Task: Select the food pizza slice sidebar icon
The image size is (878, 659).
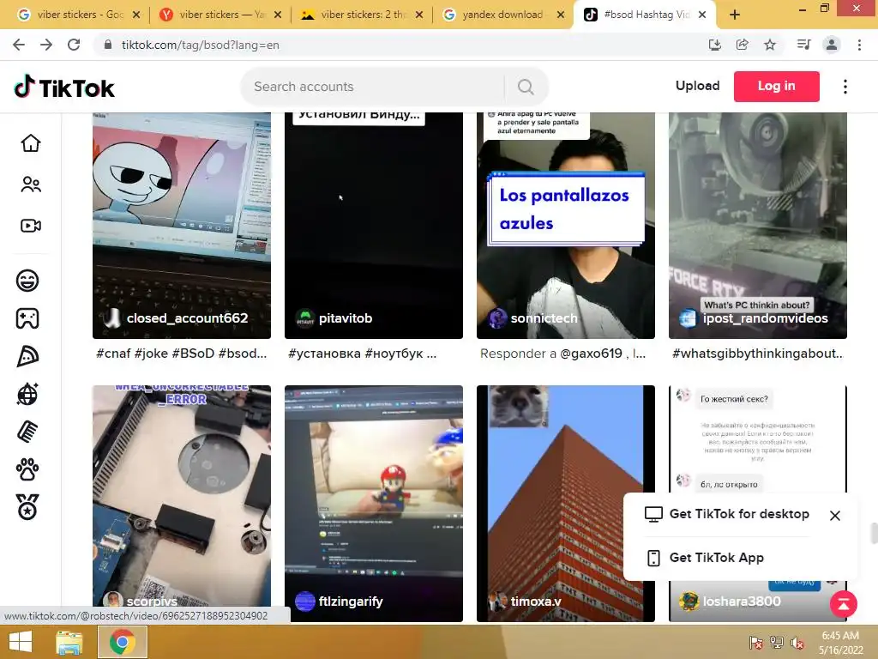Action: pyautogui.click(x=27, y=356)
